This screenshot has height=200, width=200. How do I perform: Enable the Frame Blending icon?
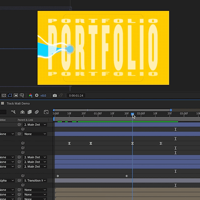click(30, 112)
